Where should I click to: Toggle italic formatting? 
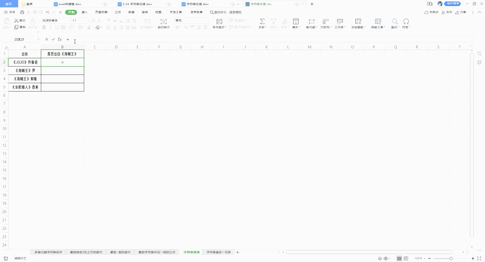click(x=50, y=27)
